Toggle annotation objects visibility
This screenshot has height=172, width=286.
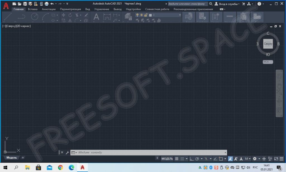pos(230,159)
